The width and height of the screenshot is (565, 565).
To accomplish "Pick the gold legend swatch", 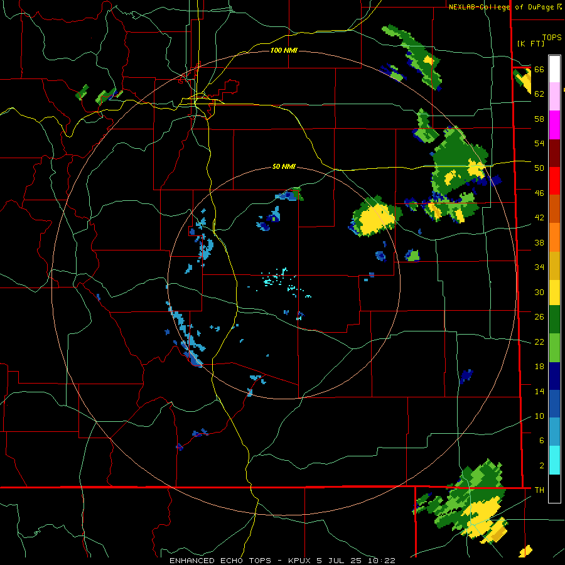I will coord(554,266).
